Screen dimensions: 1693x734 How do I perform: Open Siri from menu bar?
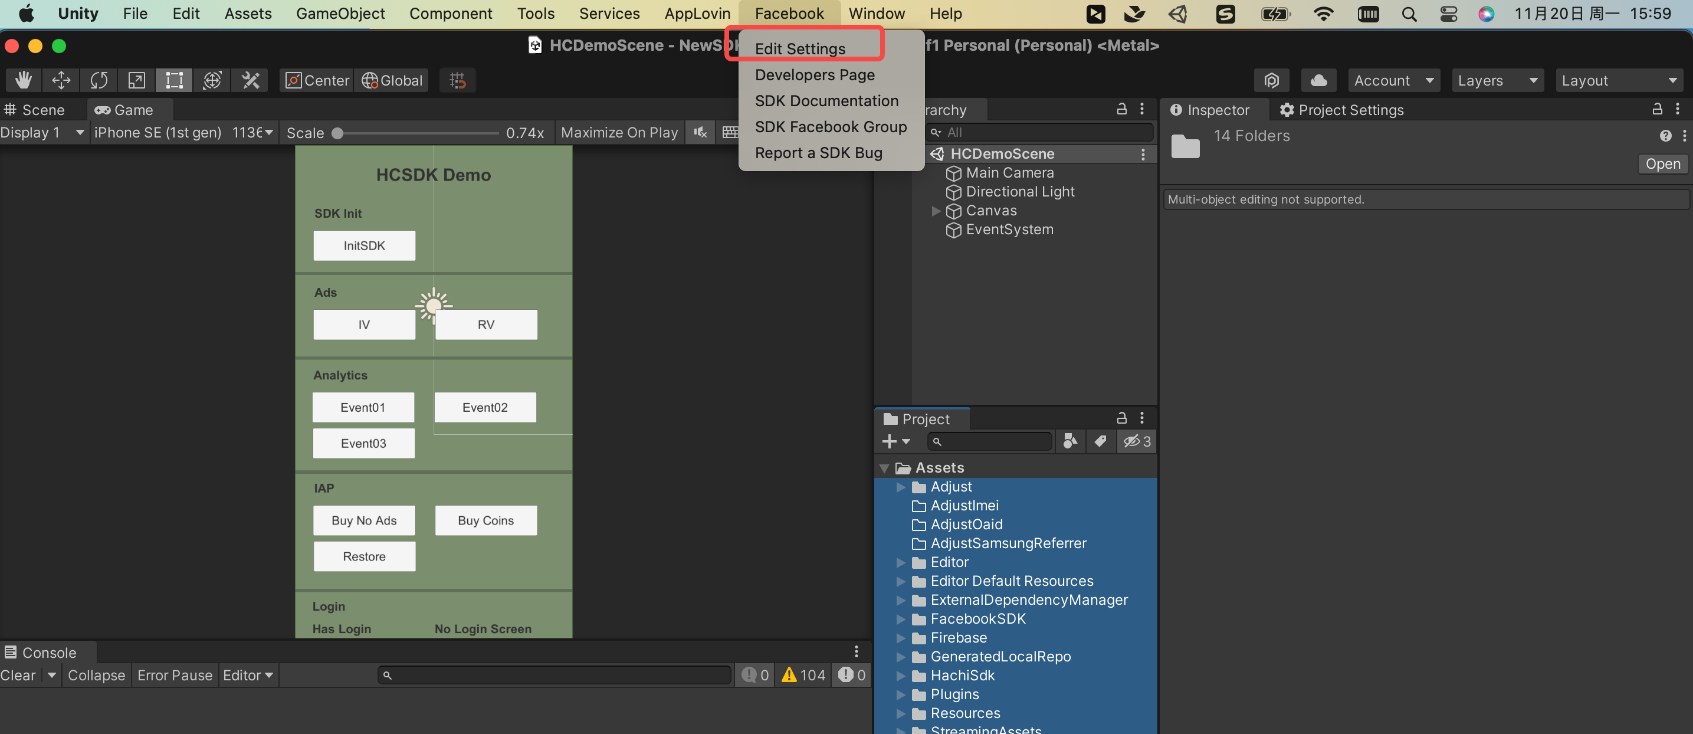1487,14
